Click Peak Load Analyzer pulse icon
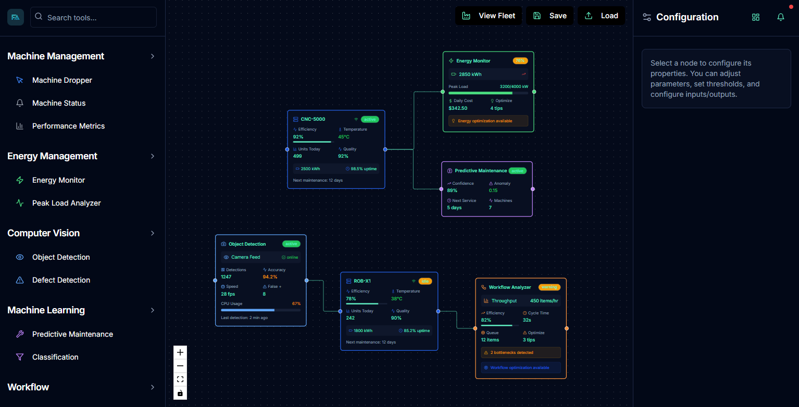 pyautogui.click(x=20, y=203)
